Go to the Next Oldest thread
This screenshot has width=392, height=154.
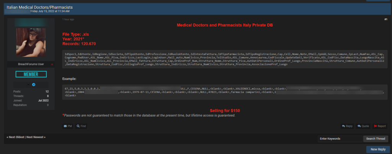[x=16, y=137]
